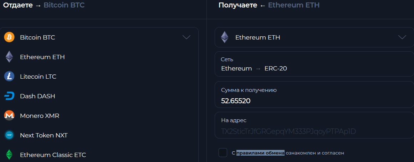Check the exchange rules agreement checkbox
The height and width of the screenshot is (162, 414).
tap(223, 152)
